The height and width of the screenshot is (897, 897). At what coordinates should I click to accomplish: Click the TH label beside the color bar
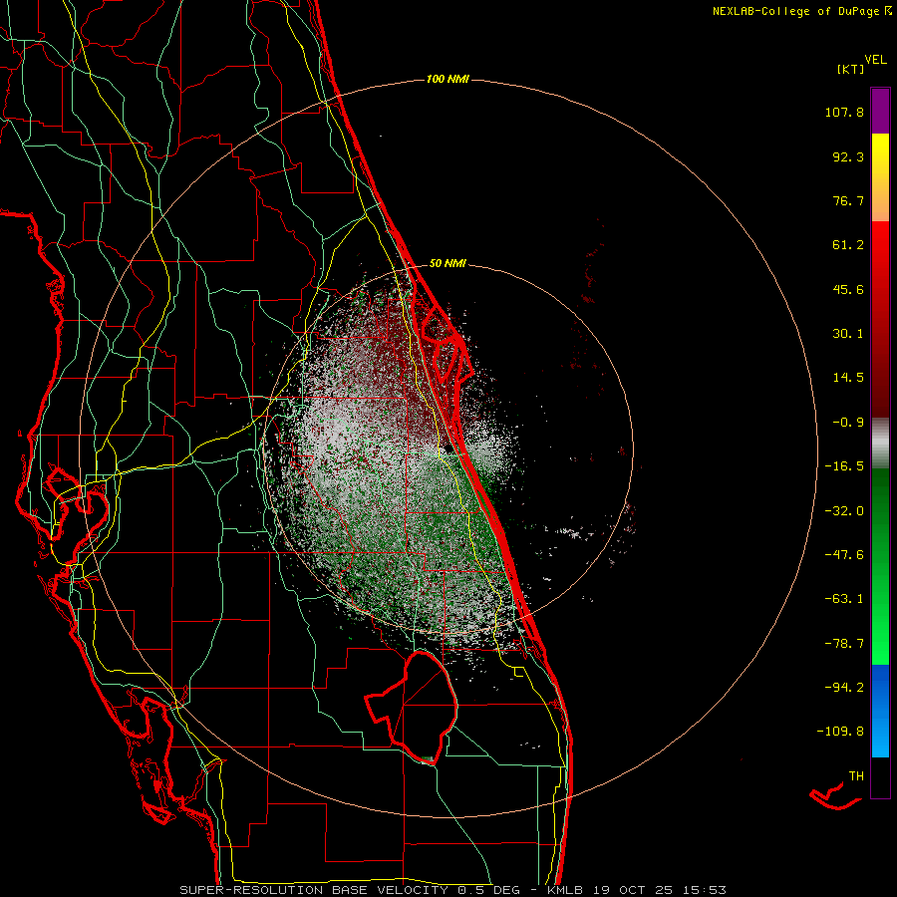856,776
